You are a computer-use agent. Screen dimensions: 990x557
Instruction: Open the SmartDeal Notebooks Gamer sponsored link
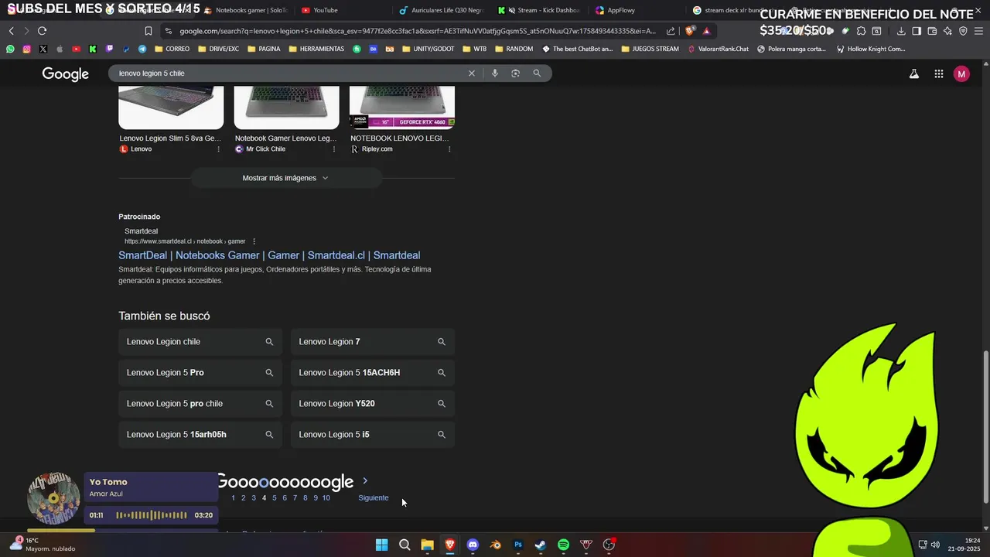point(269,255)
